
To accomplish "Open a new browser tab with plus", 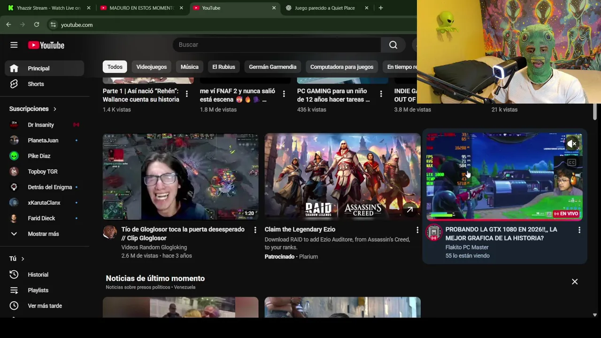I will (381, 8).
